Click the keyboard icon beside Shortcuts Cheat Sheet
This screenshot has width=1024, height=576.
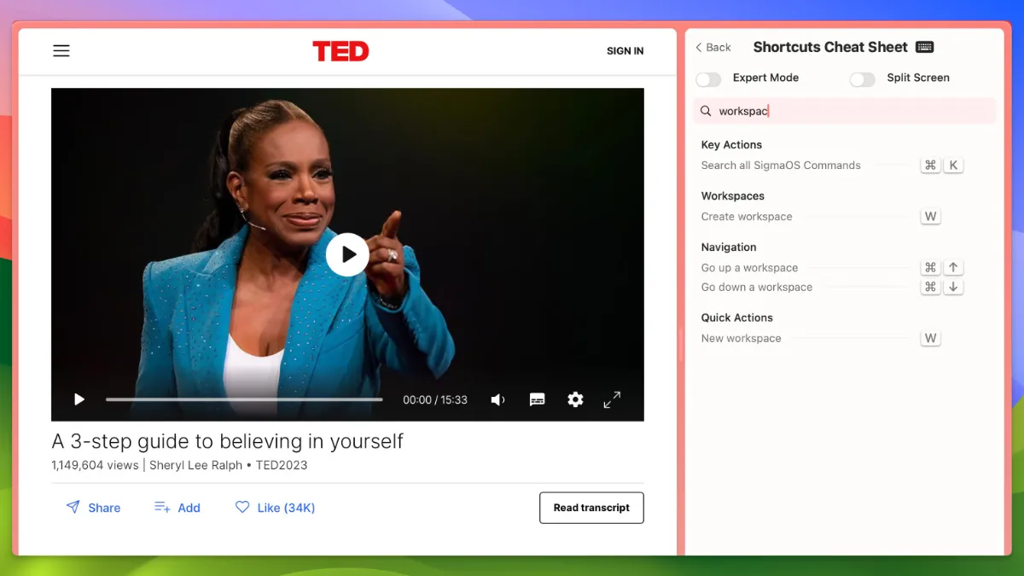pyautogui.click(x=924, y=47)
